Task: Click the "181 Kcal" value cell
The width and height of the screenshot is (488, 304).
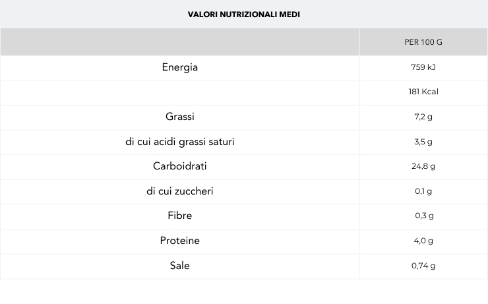Action: pos(423,92)
